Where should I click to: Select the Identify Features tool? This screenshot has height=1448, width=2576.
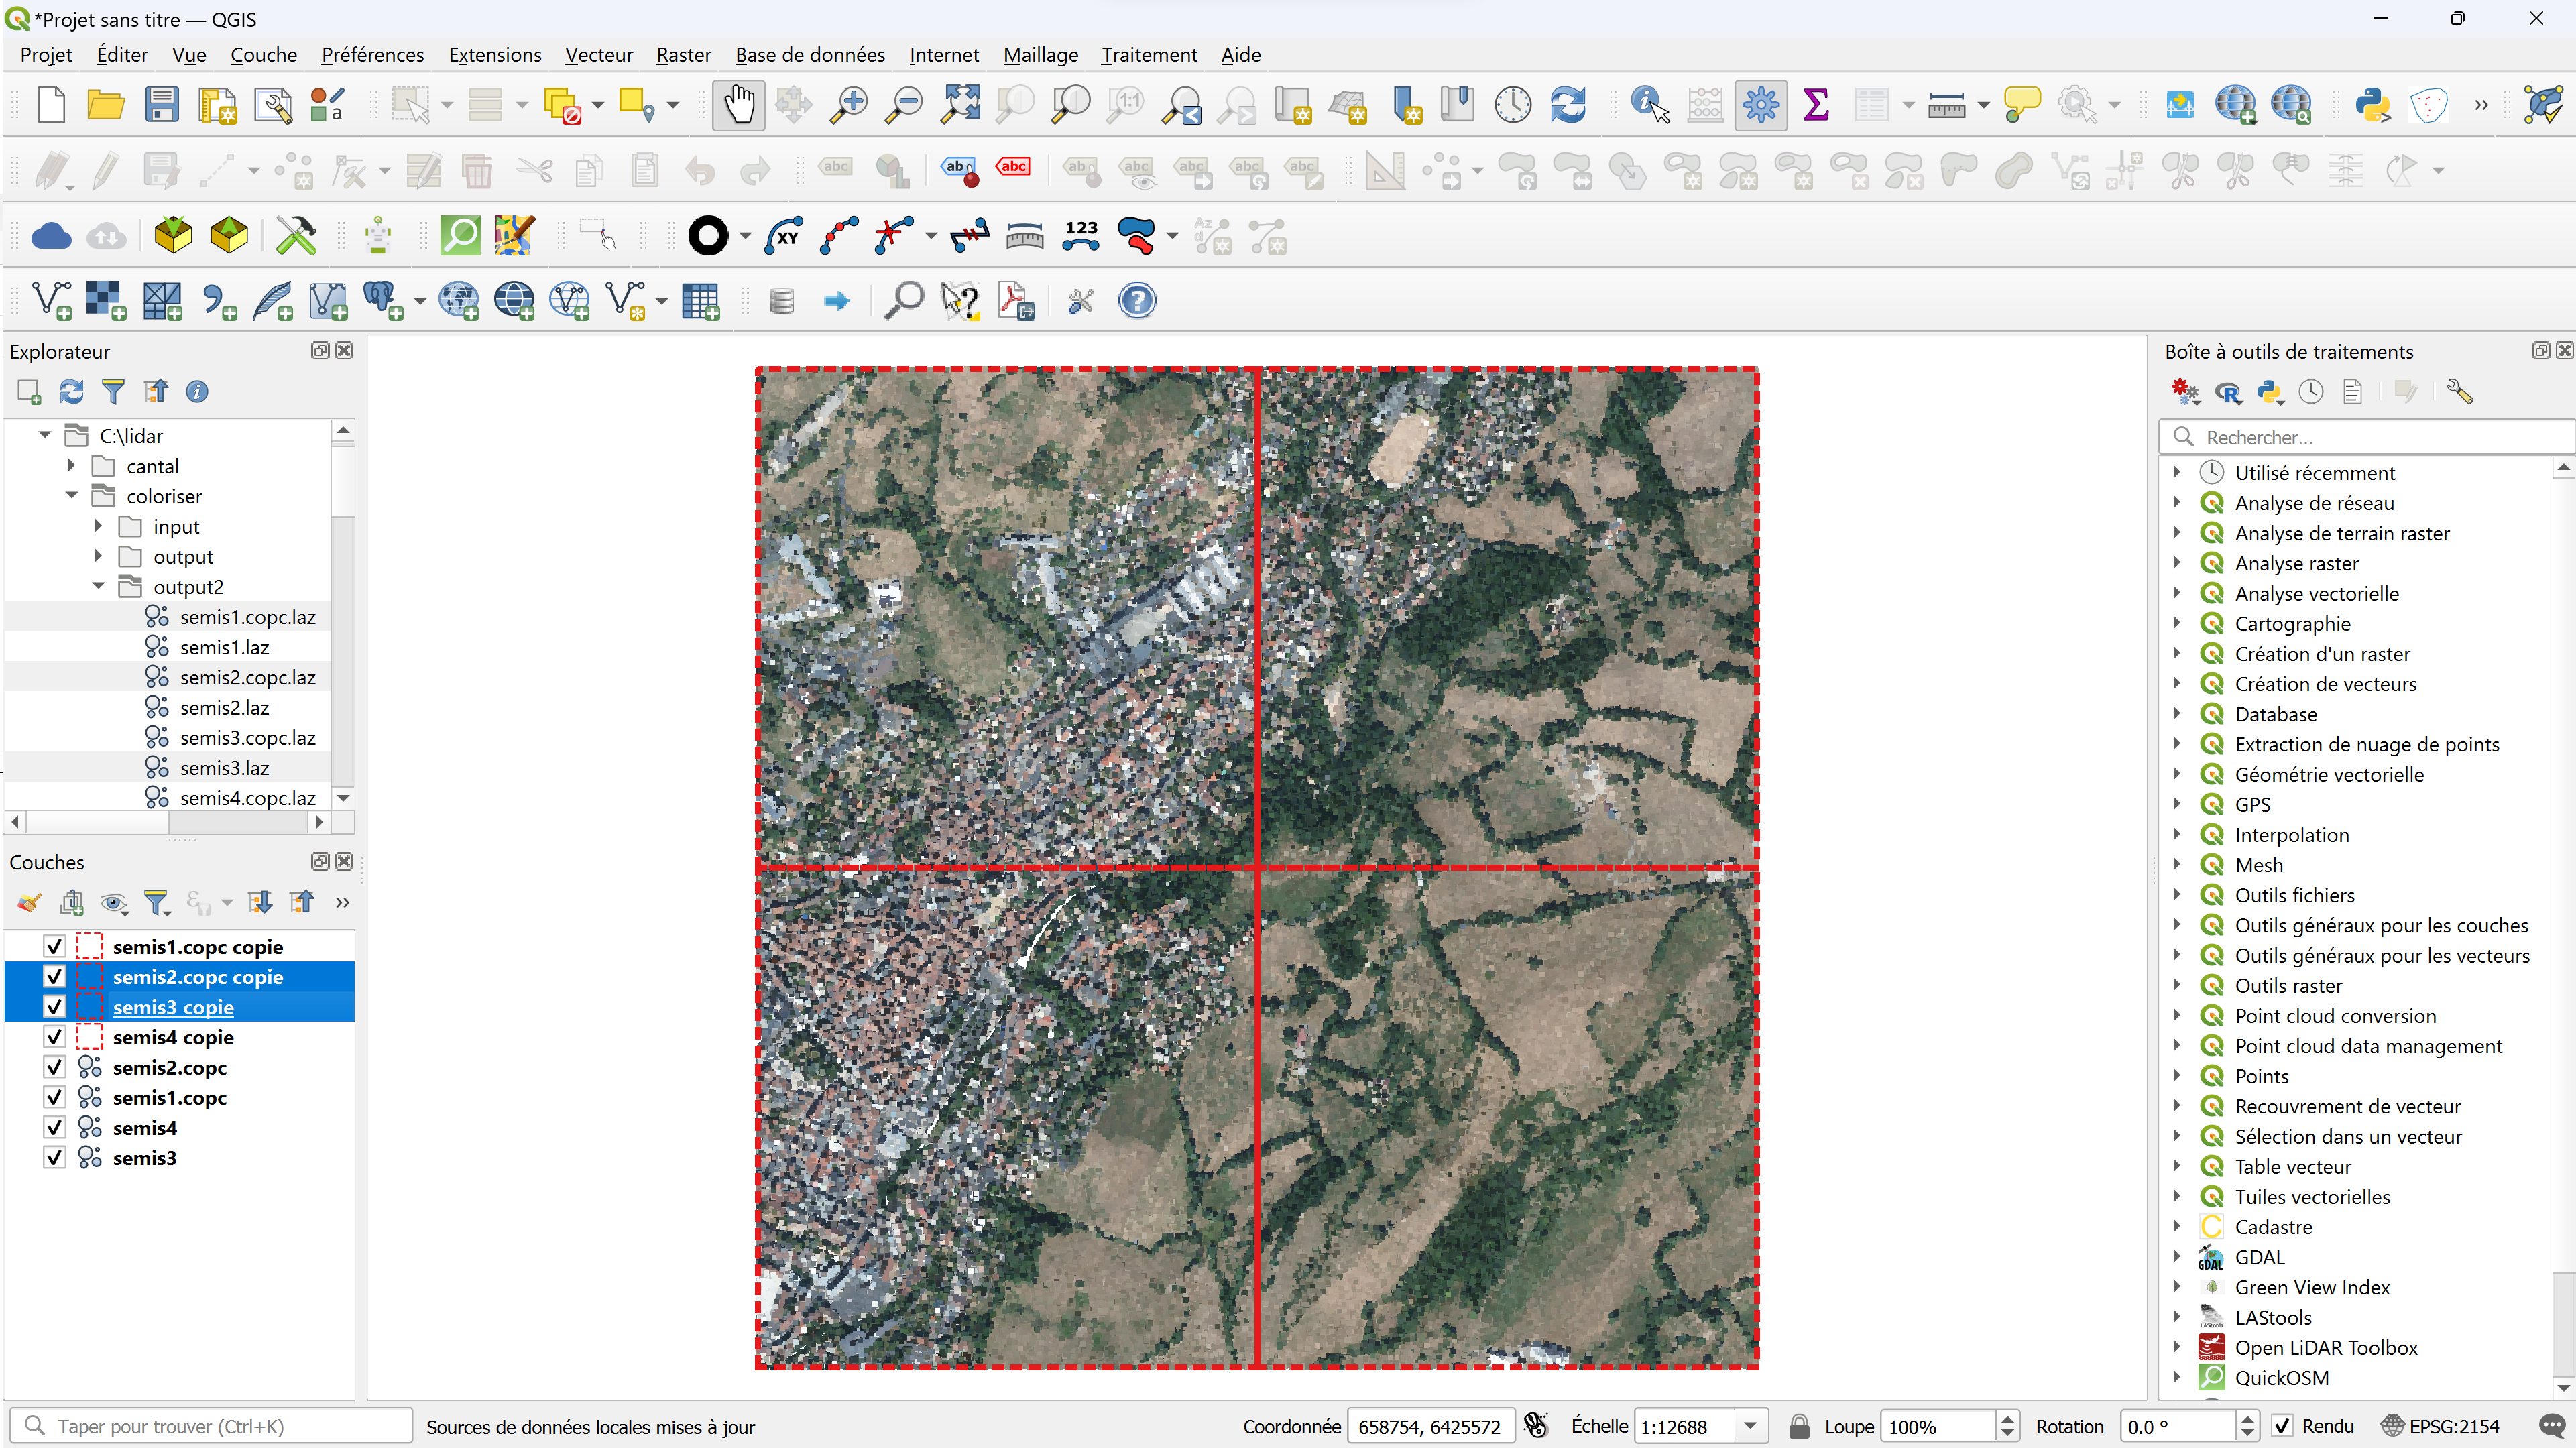point(1650,105)
